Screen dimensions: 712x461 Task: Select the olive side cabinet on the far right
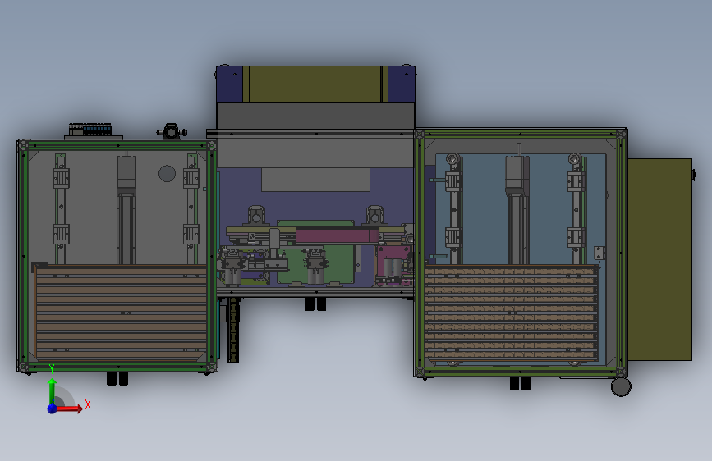659,259
